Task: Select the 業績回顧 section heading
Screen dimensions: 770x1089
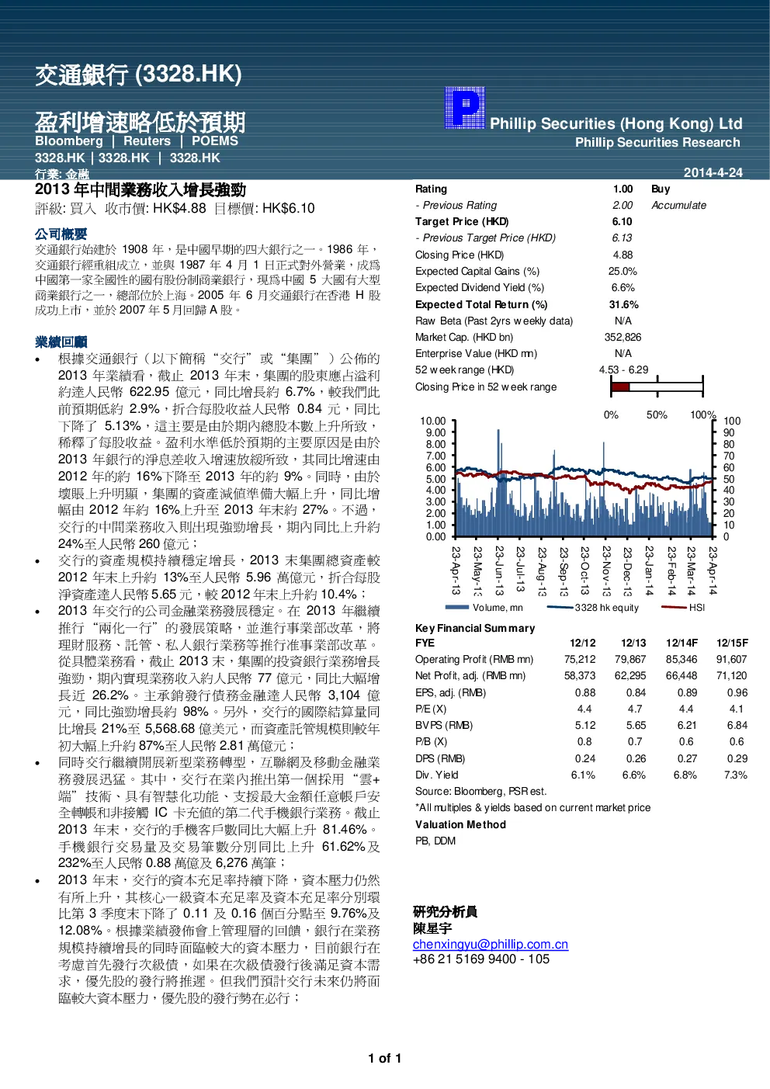Action: 61,342
